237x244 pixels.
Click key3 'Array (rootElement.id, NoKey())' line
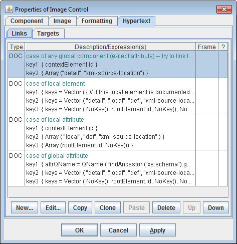[80, 145]
